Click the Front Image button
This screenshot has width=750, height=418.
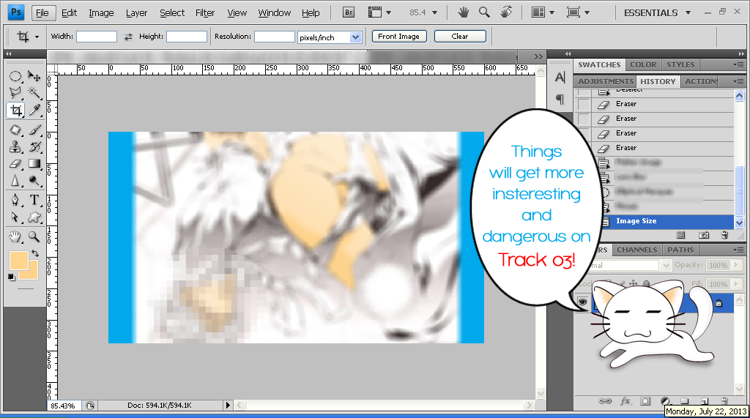tap(399, 37)
